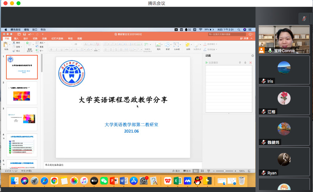This screenshot has height=192, width=313.
Task: Click the Save icon in the PowerPoint title bar
Action: pos(24,34)
